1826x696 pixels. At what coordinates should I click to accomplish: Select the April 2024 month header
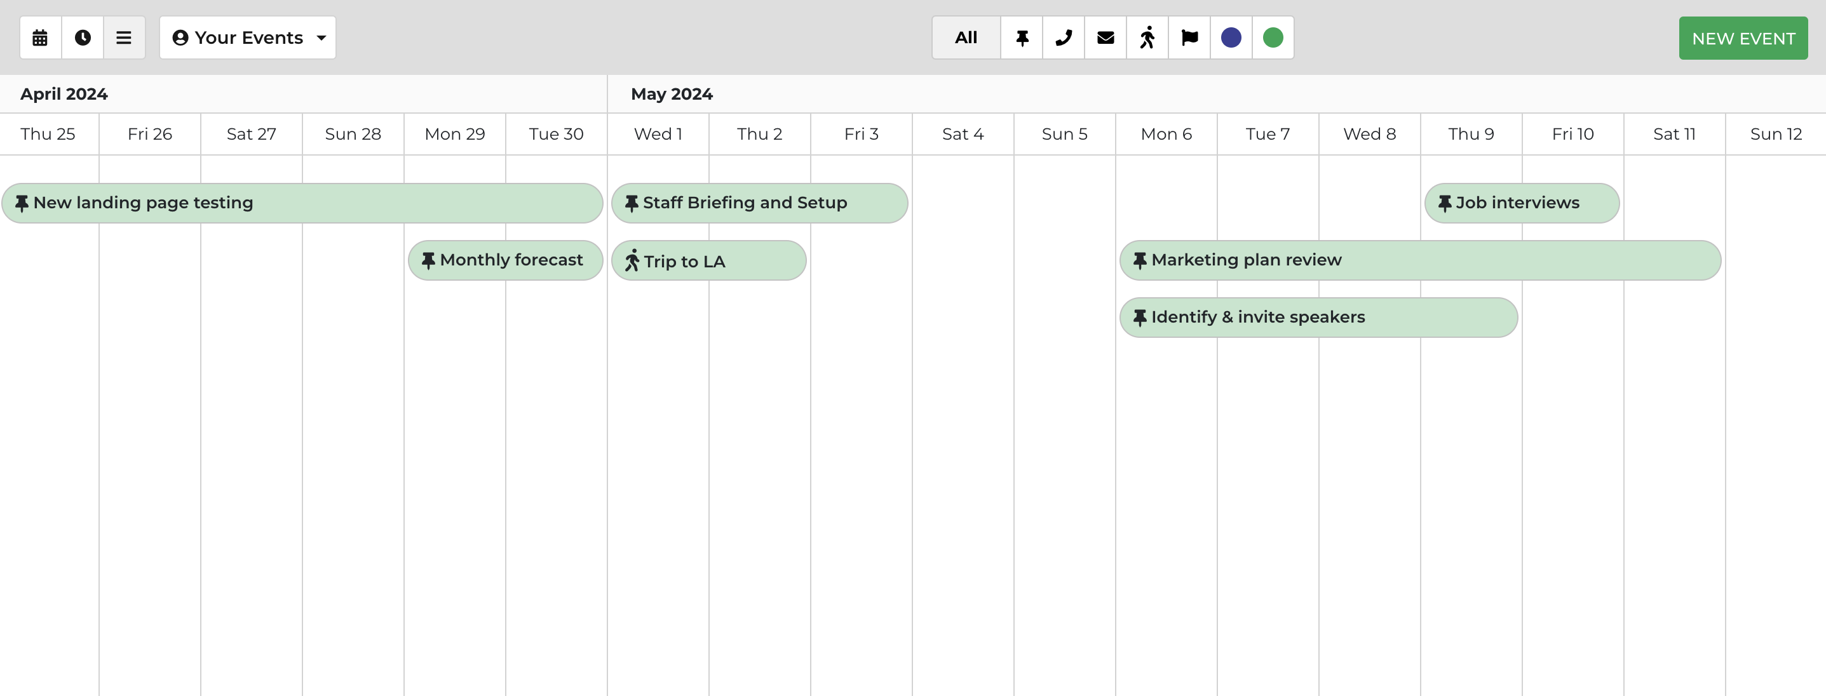[x=63, y=93]
